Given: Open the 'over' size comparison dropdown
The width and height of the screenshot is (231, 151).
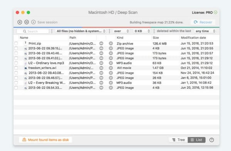Looking at the screenshot, I should 121,31.
